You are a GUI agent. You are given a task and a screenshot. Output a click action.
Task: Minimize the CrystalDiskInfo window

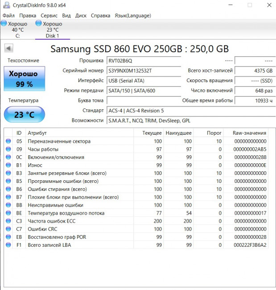(x=231, y=5)
